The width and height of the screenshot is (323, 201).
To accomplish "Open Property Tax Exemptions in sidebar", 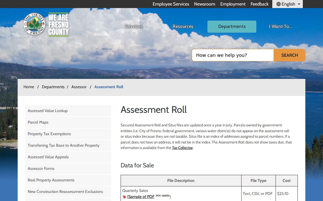I will click(68, 134).
